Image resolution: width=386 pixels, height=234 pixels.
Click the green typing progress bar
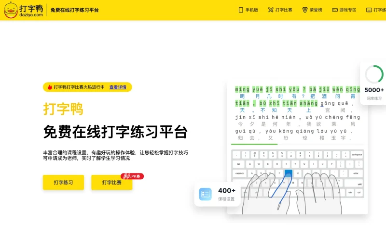coord(254,144)
